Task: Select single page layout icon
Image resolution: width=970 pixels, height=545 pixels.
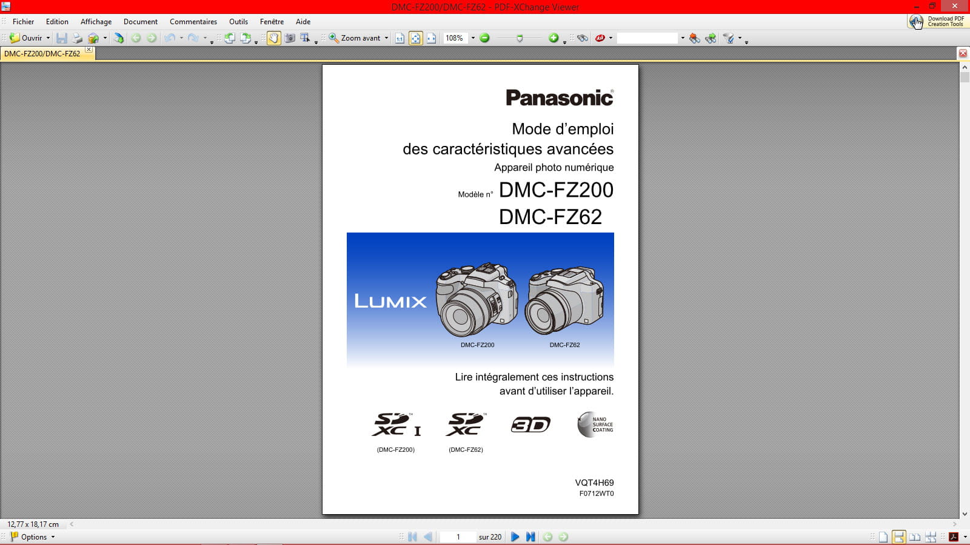Action: [x=883, y=537]
